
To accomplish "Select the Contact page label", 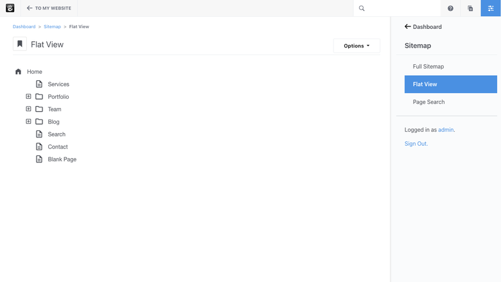I will point(58,146).
